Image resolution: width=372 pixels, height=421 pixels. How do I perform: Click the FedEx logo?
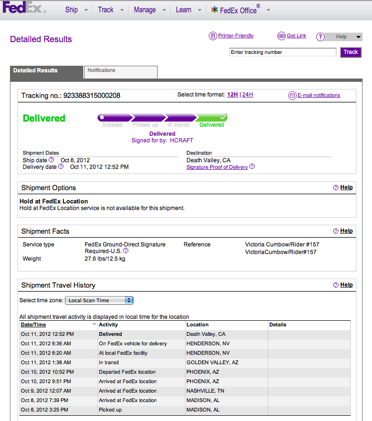pyautogui.click(x=24, y=9)
